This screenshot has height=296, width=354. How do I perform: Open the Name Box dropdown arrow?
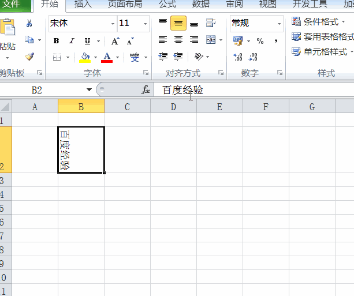point(89,89)
